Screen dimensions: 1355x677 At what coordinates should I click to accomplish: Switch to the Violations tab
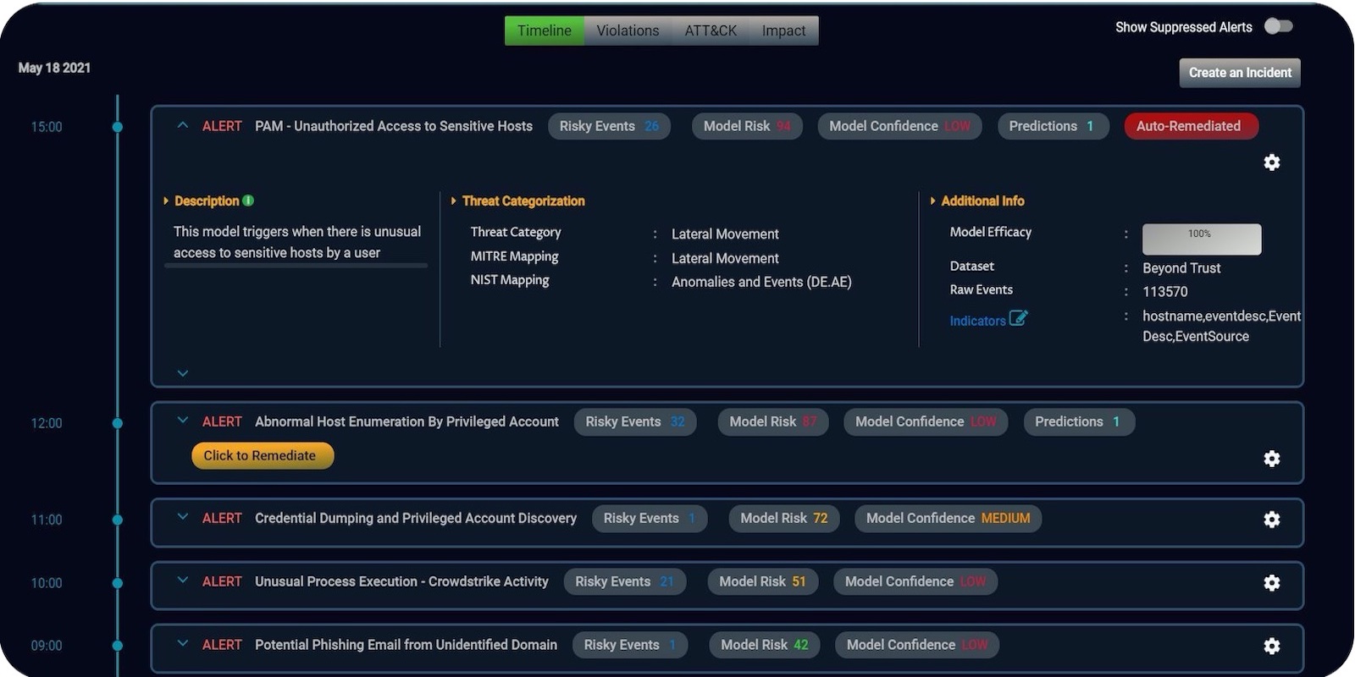point(628,30)
